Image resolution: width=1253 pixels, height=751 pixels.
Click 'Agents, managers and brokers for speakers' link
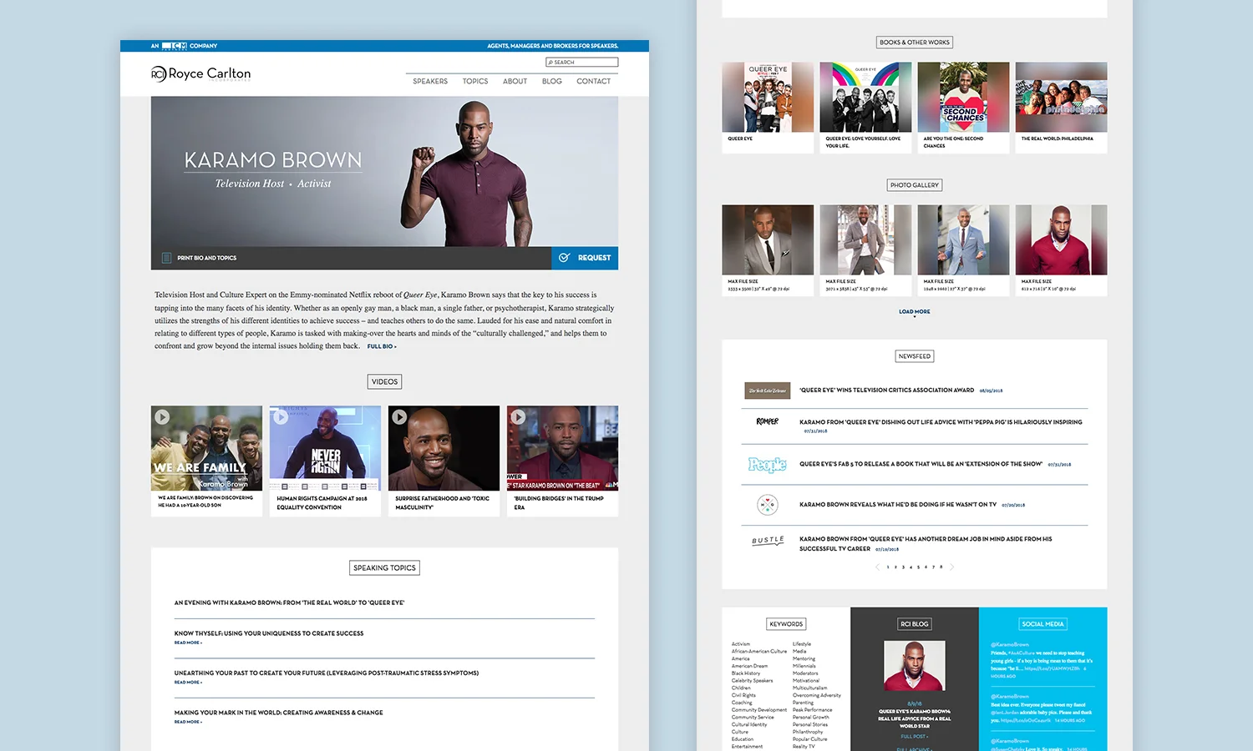click(553, 46)
